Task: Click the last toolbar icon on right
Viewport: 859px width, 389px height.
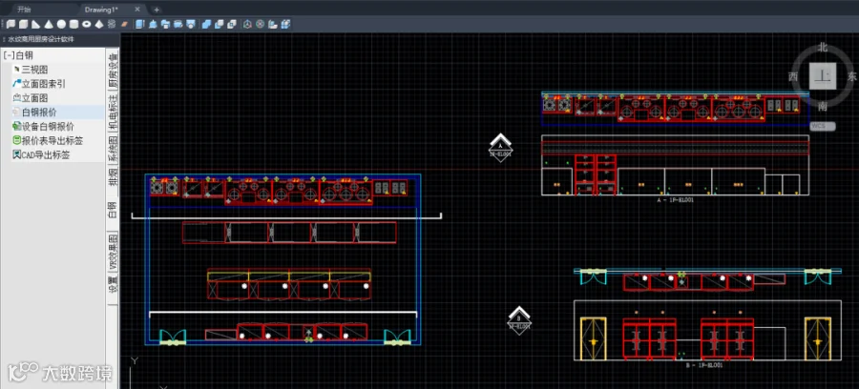Action: (286, 24)
